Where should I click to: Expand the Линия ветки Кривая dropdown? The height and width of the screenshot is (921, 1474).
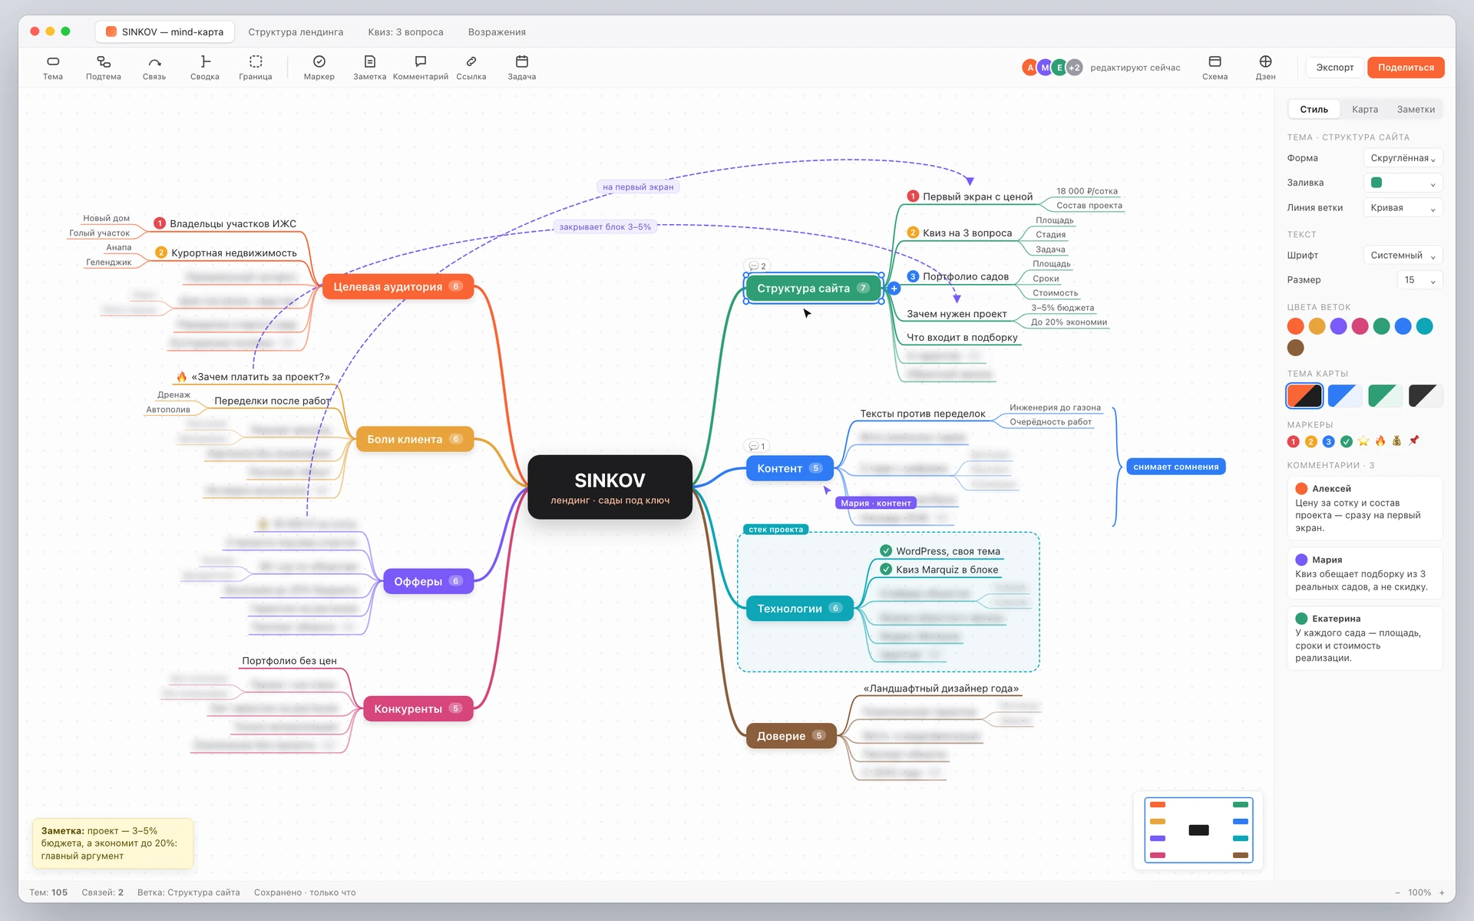click(1403, 207)
